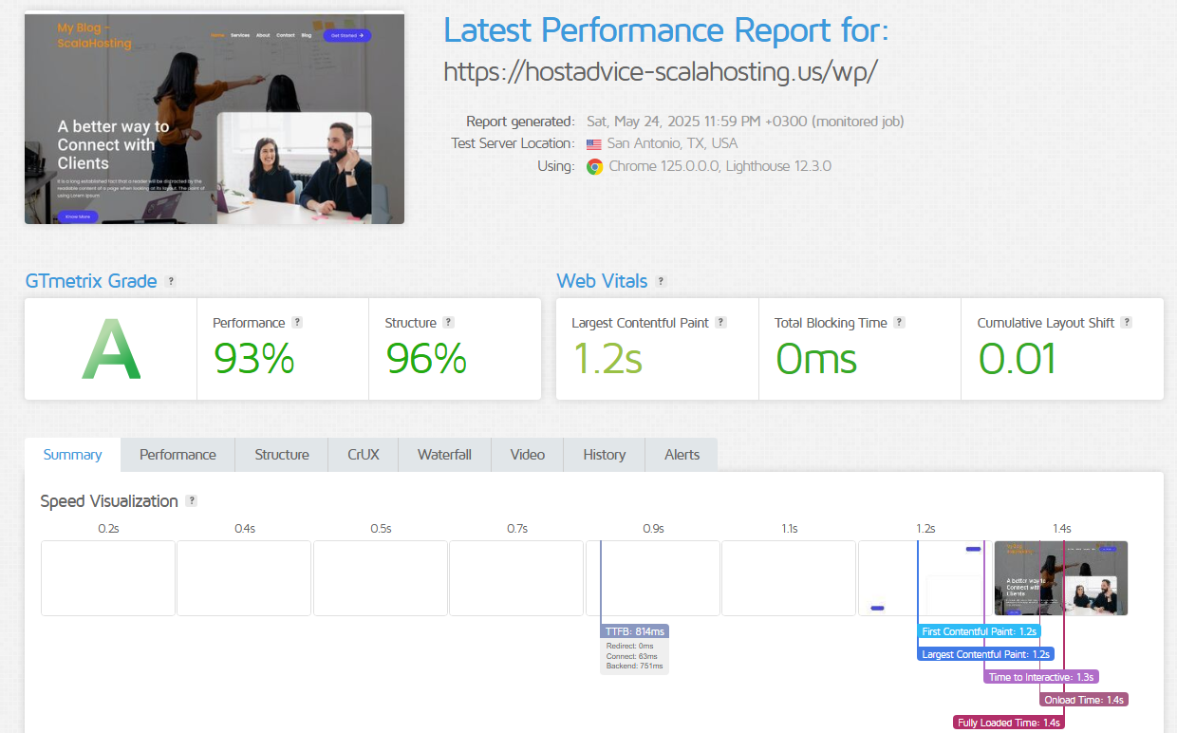
Task: Click the First Contentful Paint: 1.2s marker
Action: [980, 631]
